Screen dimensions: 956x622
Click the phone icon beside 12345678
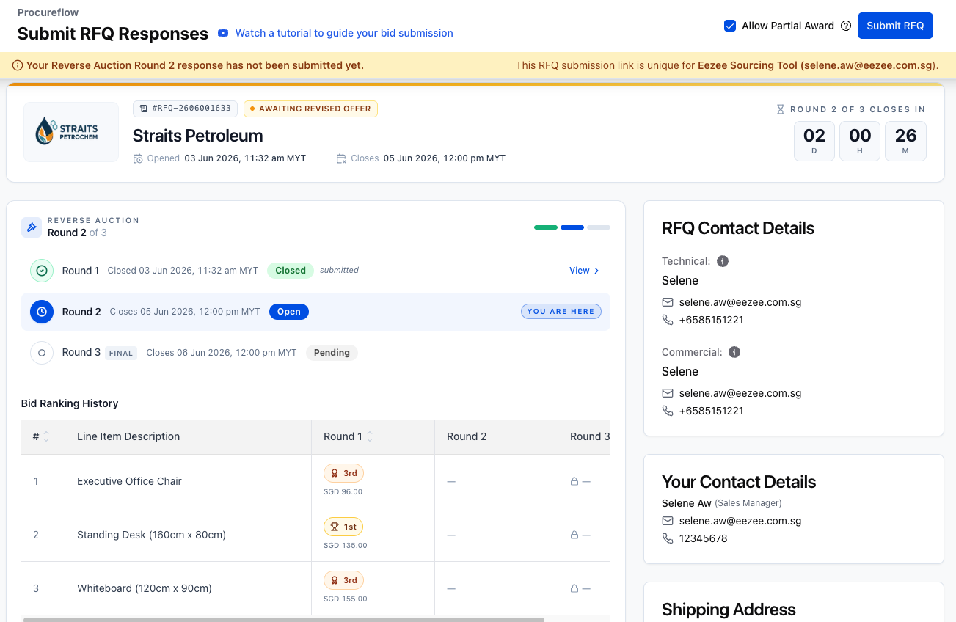click(668, 538)
